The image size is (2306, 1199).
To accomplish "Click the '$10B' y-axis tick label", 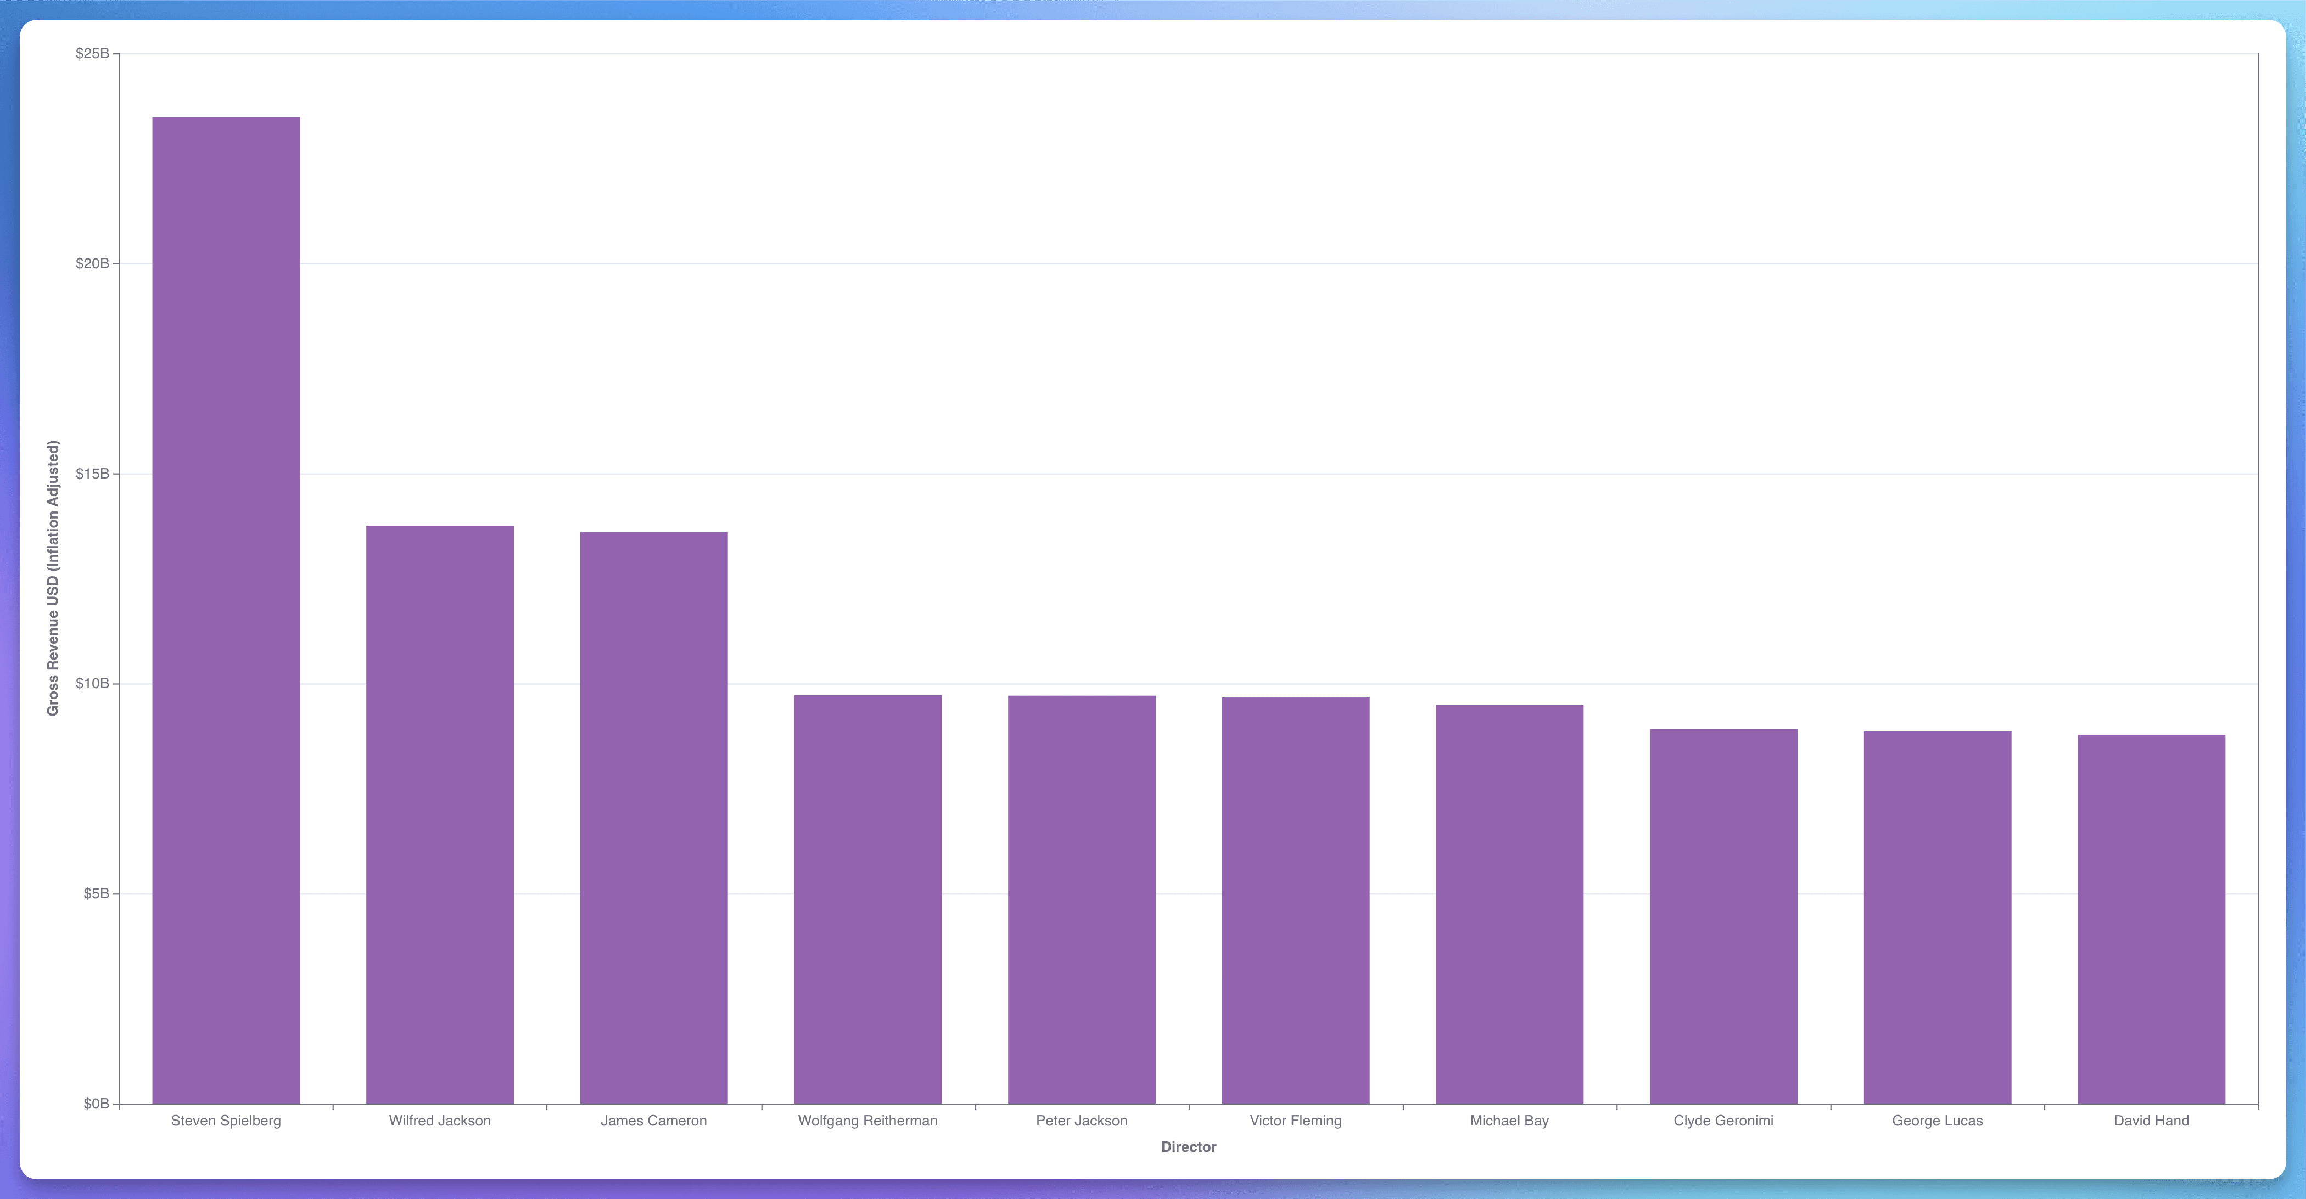I will point(92,684).
